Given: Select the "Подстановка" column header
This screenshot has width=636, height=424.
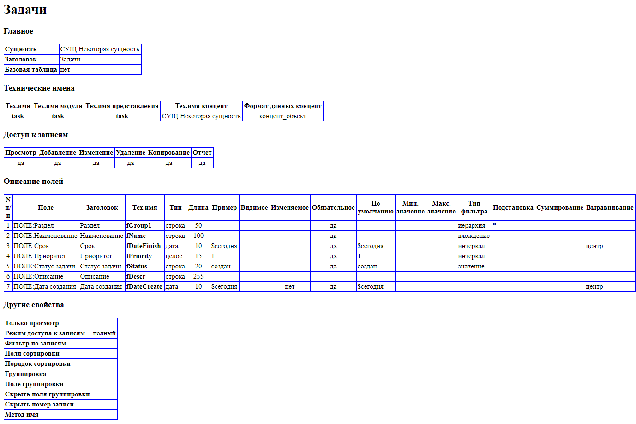Looking at the screenshot, I should point(513,207).
